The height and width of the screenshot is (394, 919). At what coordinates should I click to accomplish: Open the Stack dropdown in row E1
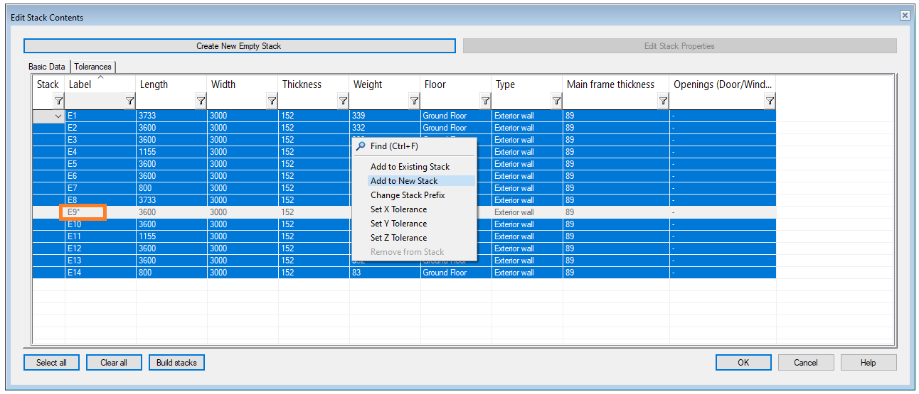coord(58,116)
